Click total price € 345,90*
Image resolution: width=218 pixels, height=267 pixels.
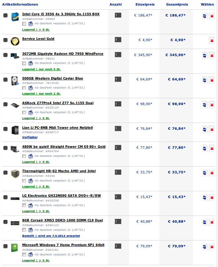176,55
